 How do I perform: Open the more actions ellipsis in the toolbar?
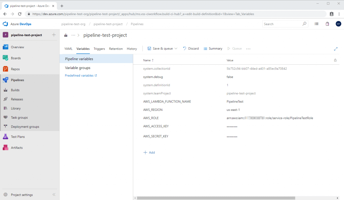coord(248,49)
